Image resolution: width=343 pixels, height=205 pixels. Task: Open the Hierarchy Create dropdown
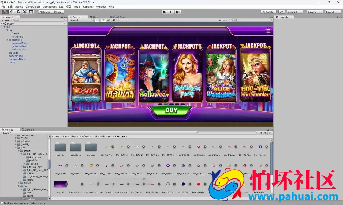tap(7, 20)
